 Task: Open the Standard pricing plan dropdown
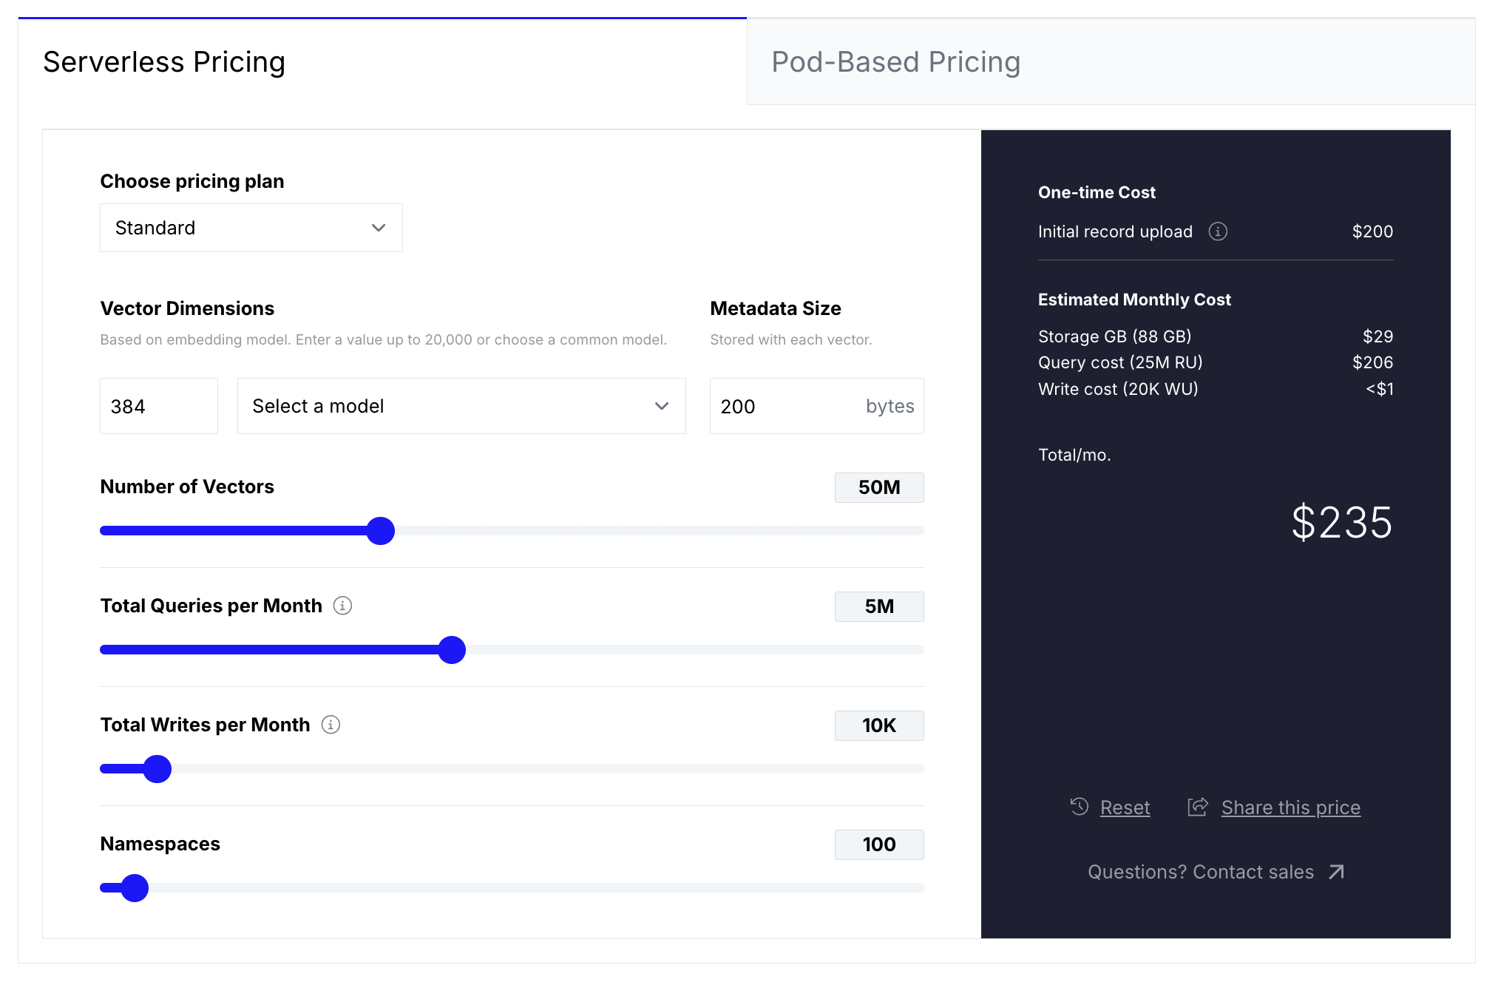tap(251, 228)
